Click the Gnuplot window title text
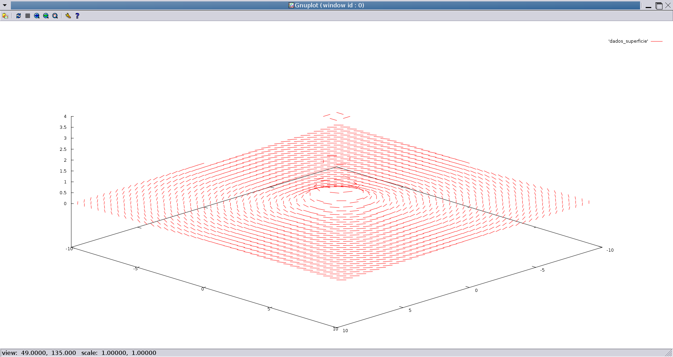This screenshot has height=357, width=673. [329, 5]
